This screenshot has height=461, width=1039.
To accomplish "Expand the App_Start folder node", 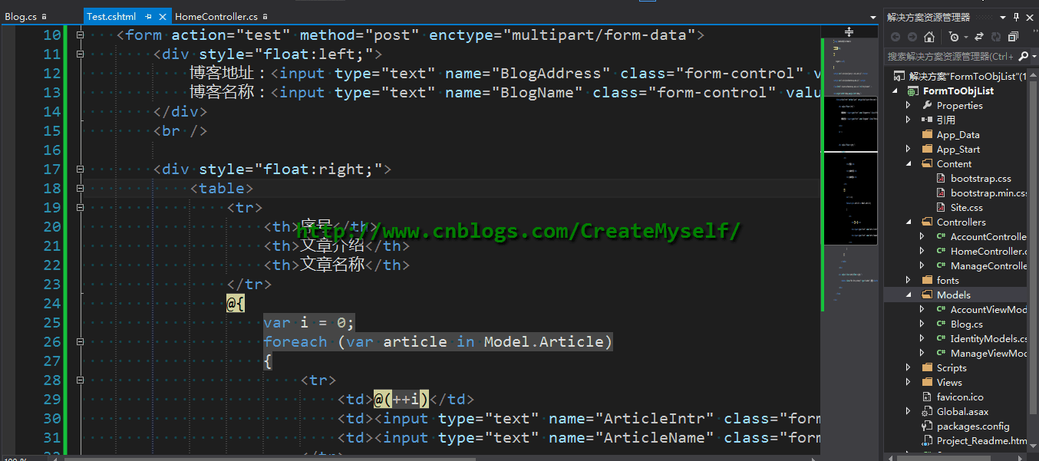I will click(x=909, y=149).
